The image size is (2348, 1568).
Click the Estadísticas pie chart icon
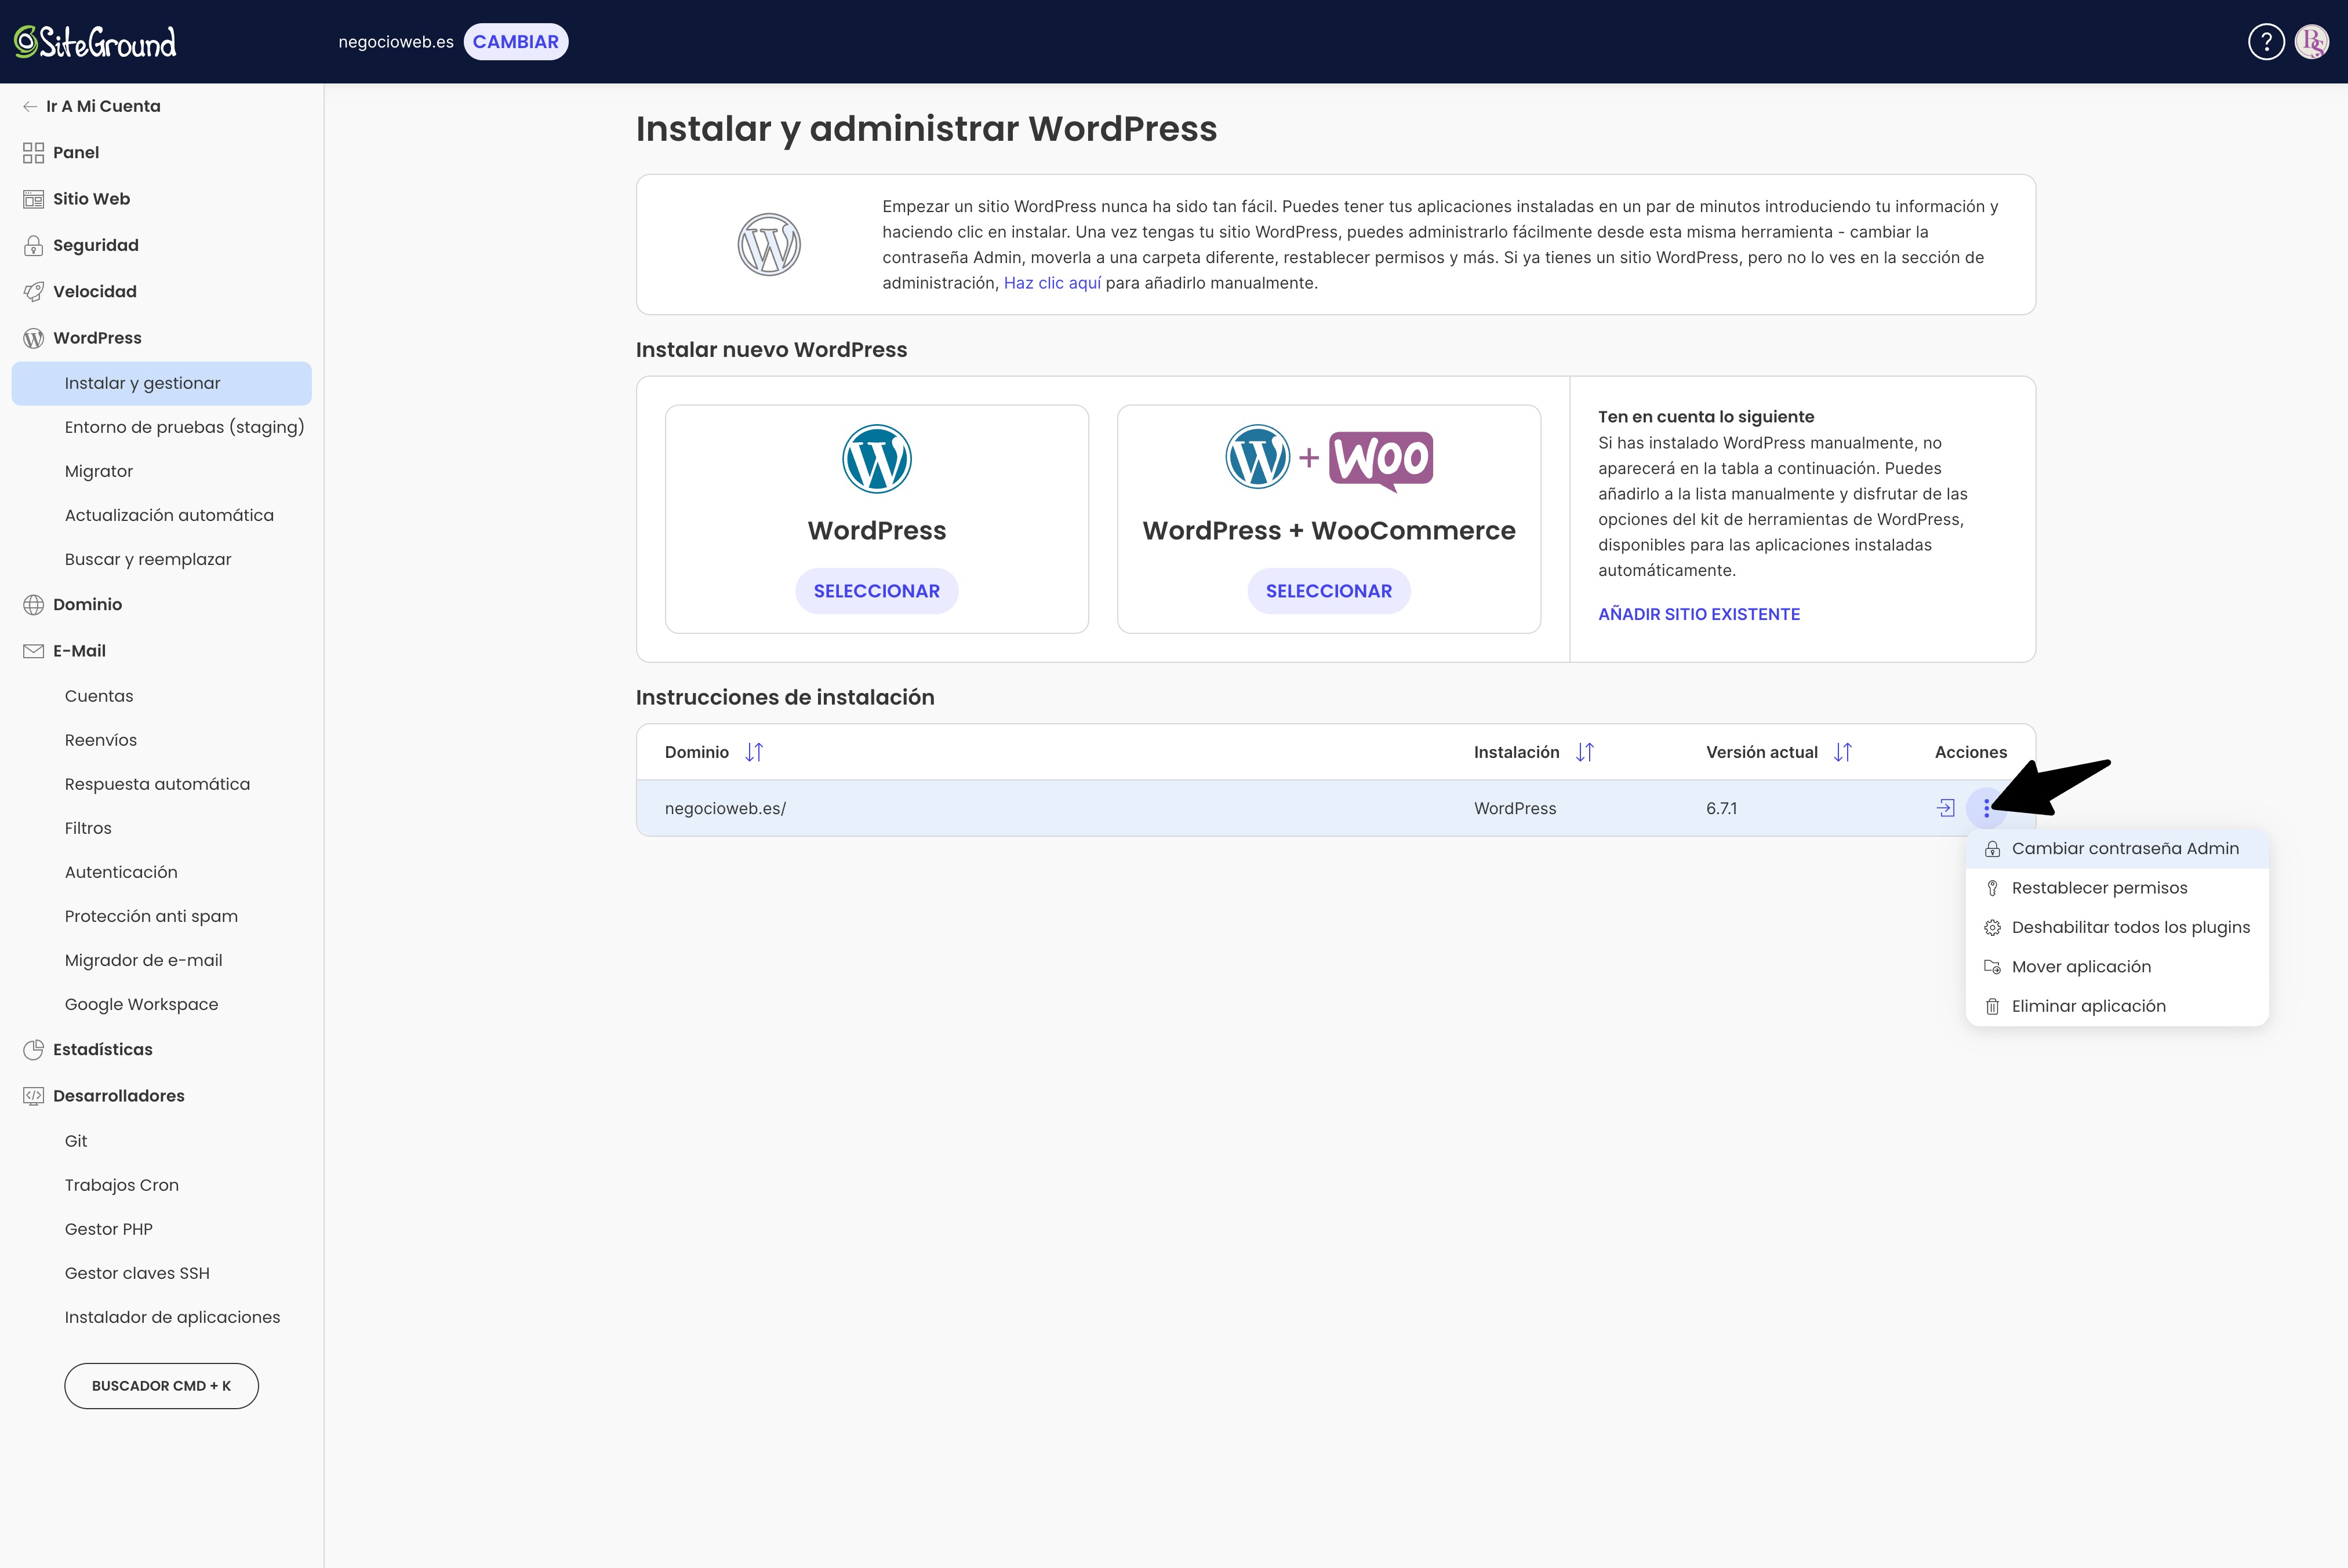tap(33, 1049)
